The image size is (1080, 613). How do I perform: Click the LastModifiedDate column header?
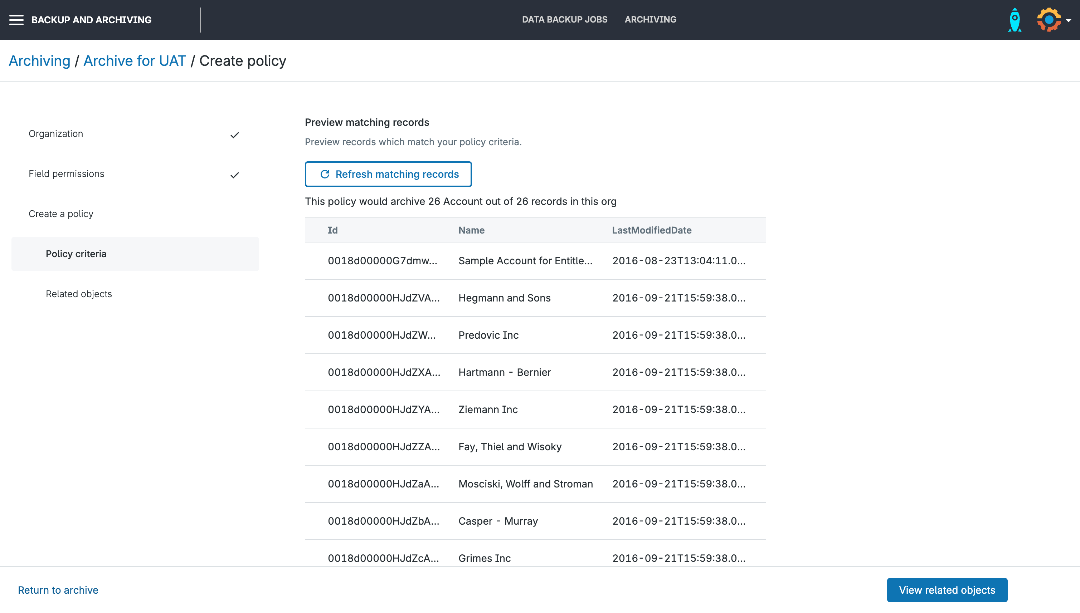(x=652, y=230)
